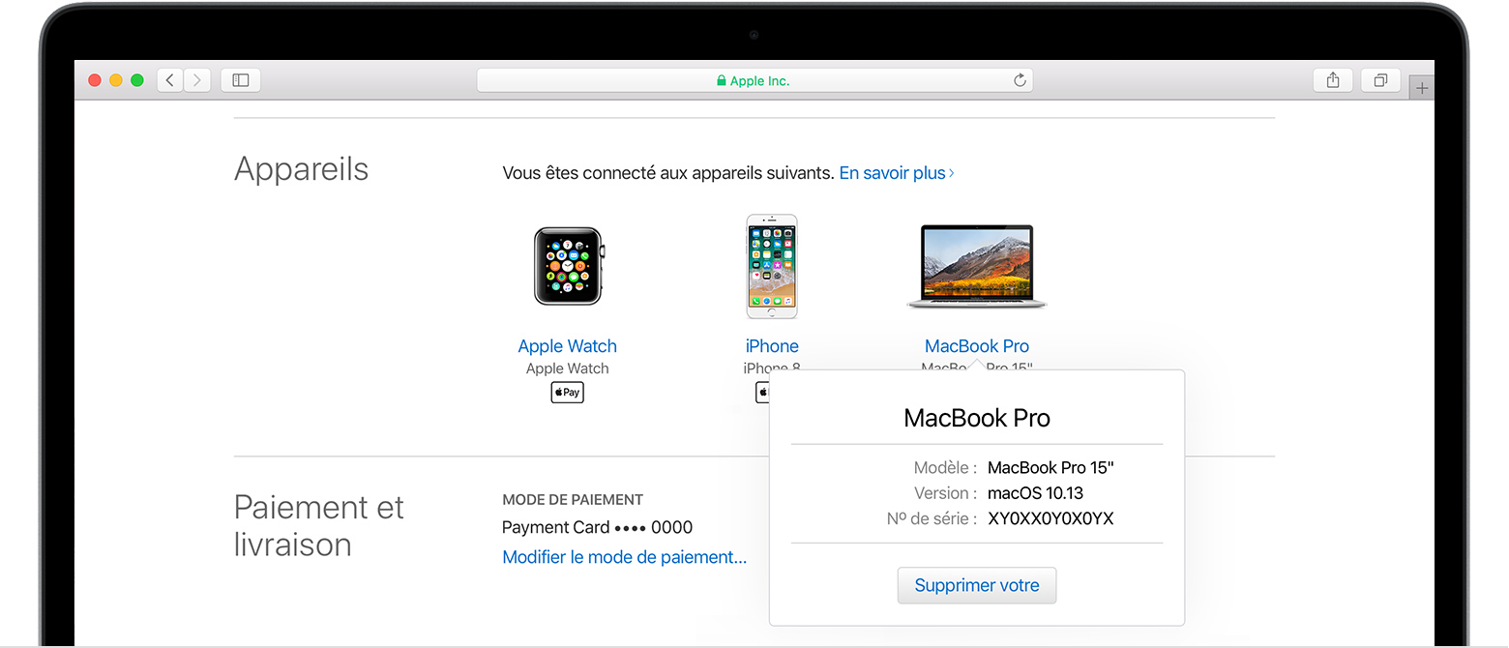Open the Apple Watch device link
Screen dimensions: 1509x648
568,346
